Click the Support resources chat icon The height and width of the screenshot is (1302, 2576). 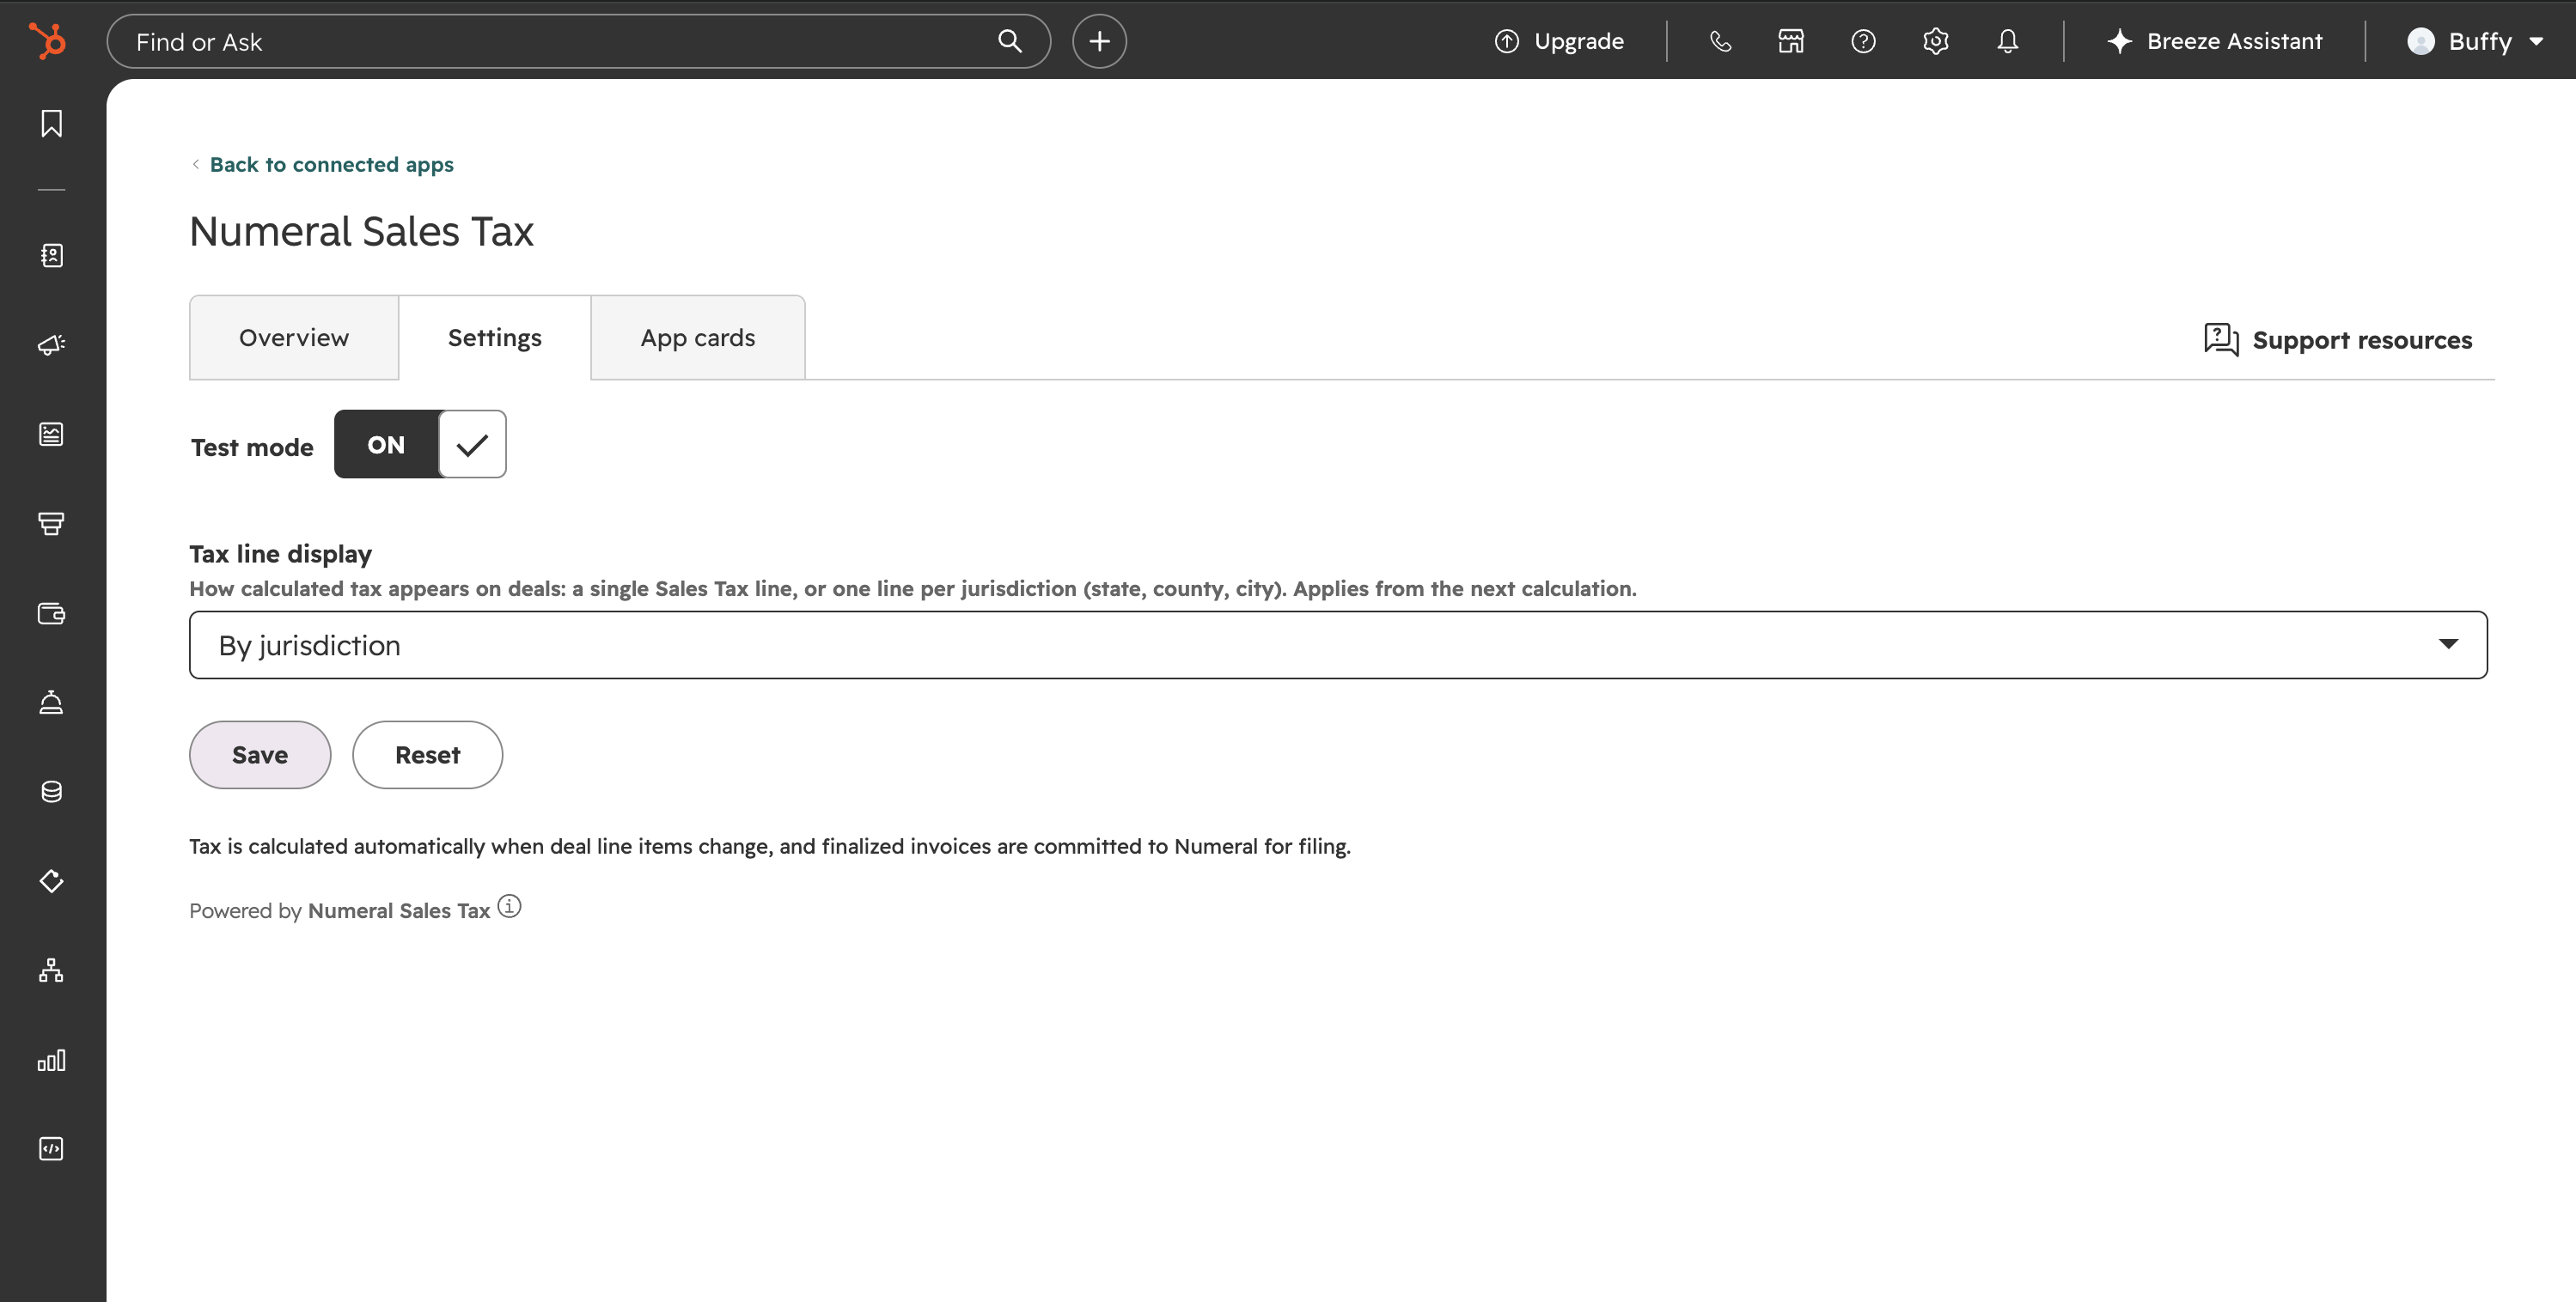coord(2221,338)
